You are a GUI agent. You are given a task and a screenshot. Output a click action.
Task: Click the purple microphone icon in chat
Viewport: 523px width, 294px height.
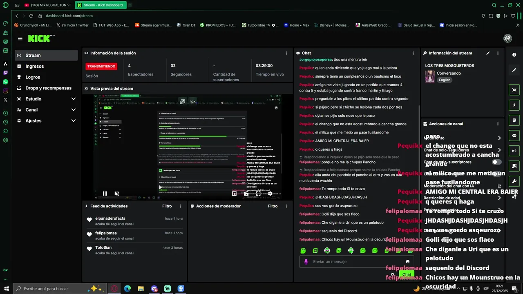pos(306,262)
